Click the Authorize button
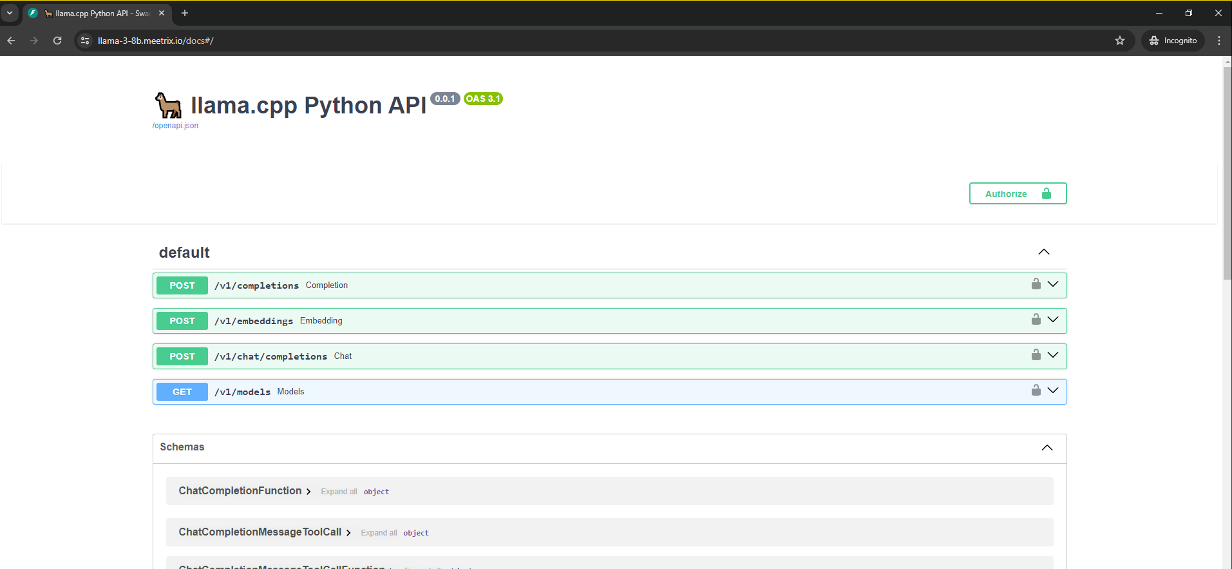Screen dimensions: 1232x569 click(1018, 193)
